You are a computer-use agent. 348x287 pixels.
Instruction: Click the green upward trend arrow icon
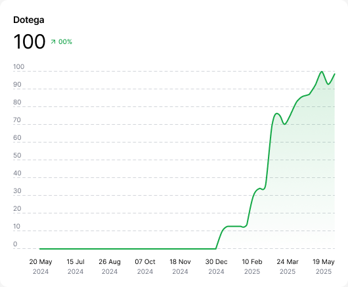tap(53, 41)
